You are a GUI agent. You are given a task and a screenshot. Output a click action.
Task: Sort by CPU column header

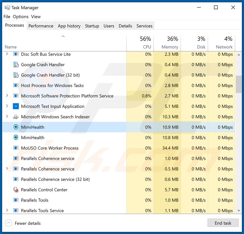140,43
